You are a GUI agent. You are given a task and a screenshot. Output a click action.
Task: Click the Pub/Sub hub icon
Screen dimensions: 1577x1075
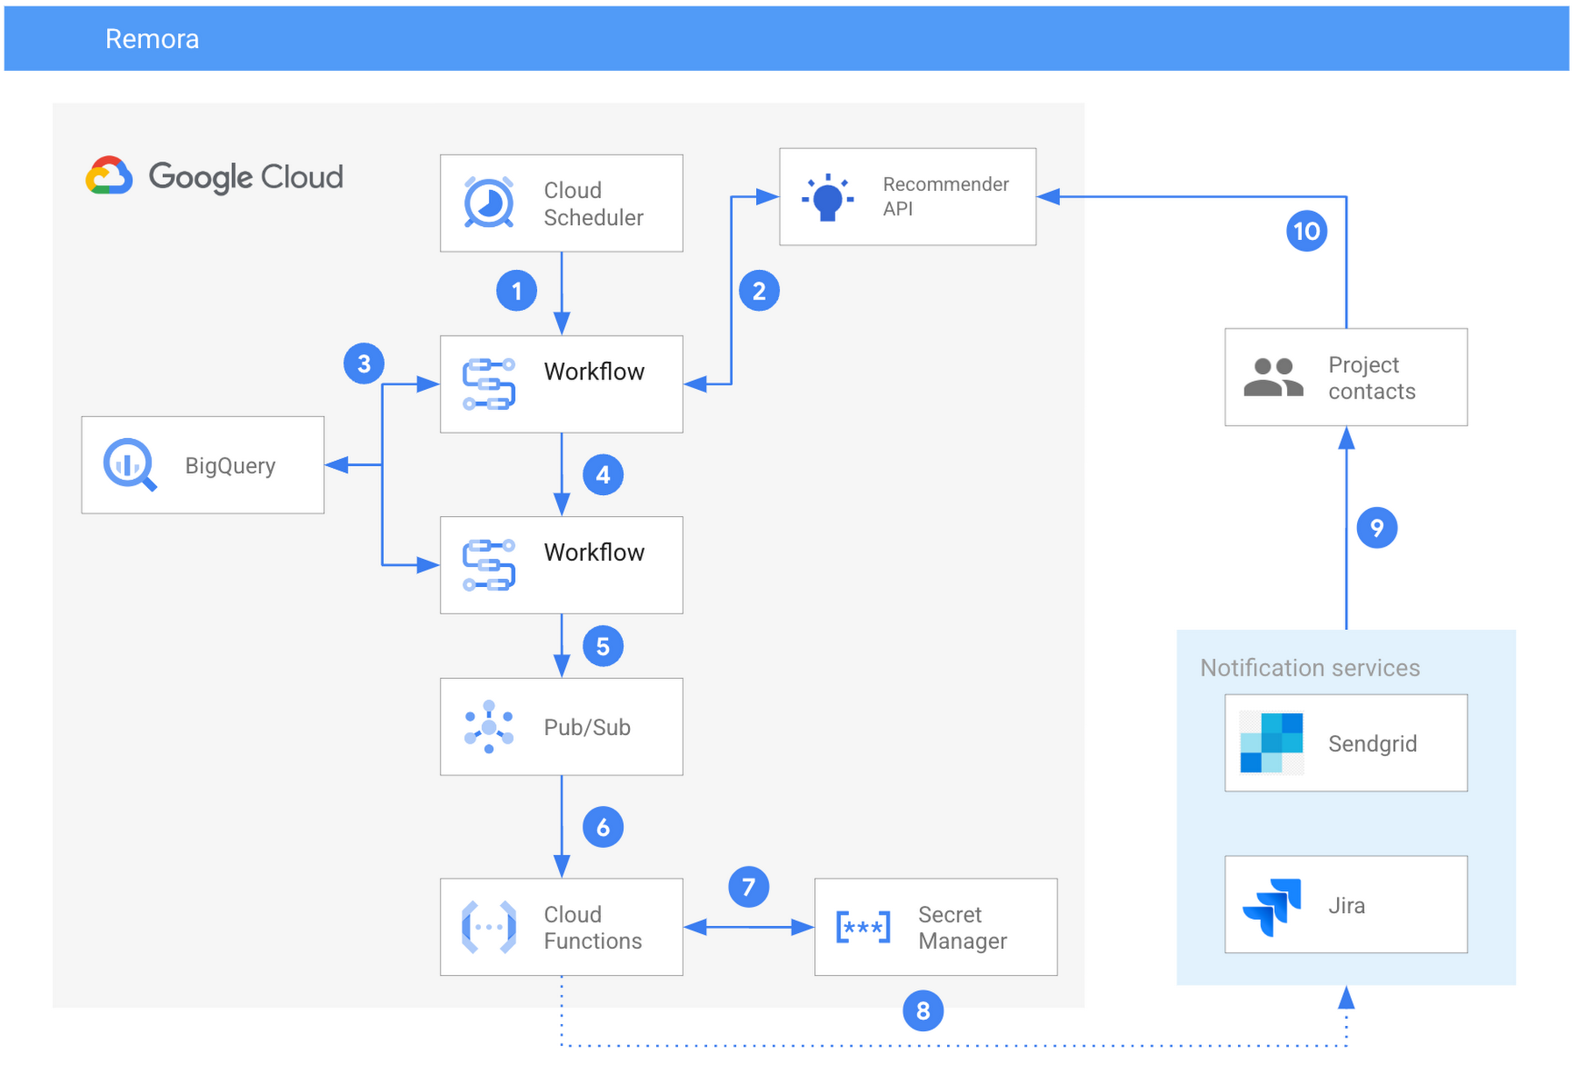(x=489, y=726)
